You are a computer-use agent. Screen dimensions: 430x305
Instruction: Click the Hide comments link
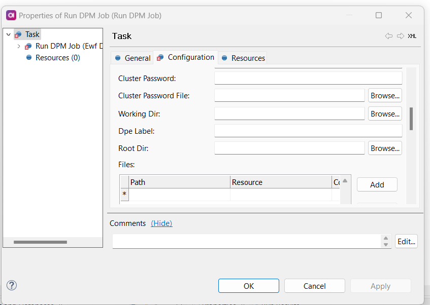(161, 223)
